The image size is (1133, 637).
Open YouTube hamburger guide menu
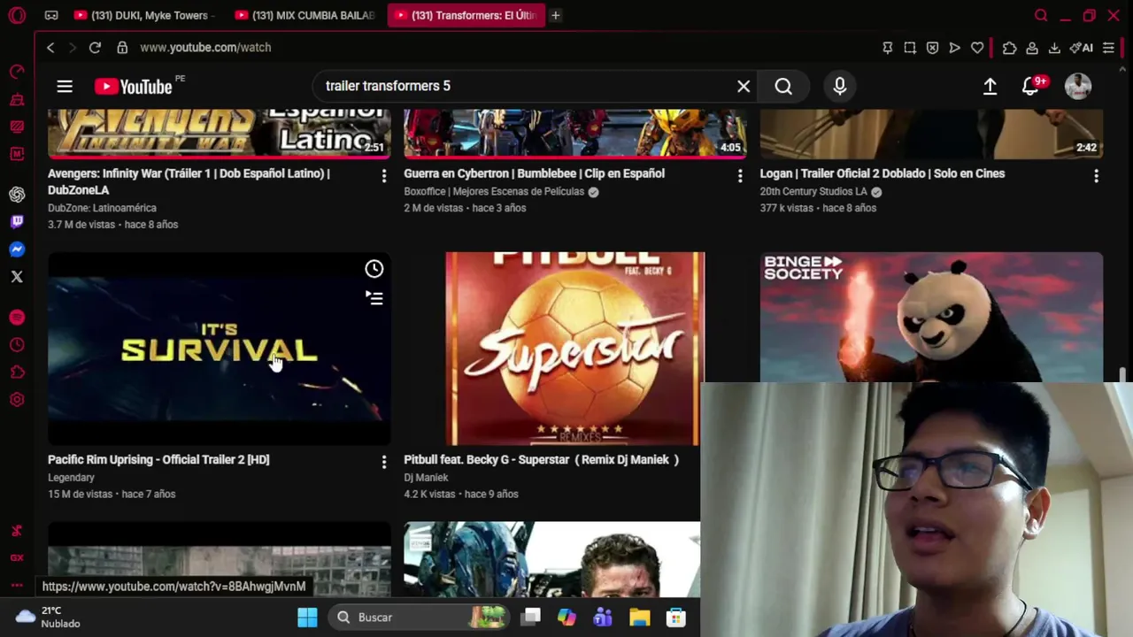pos(65,86)
